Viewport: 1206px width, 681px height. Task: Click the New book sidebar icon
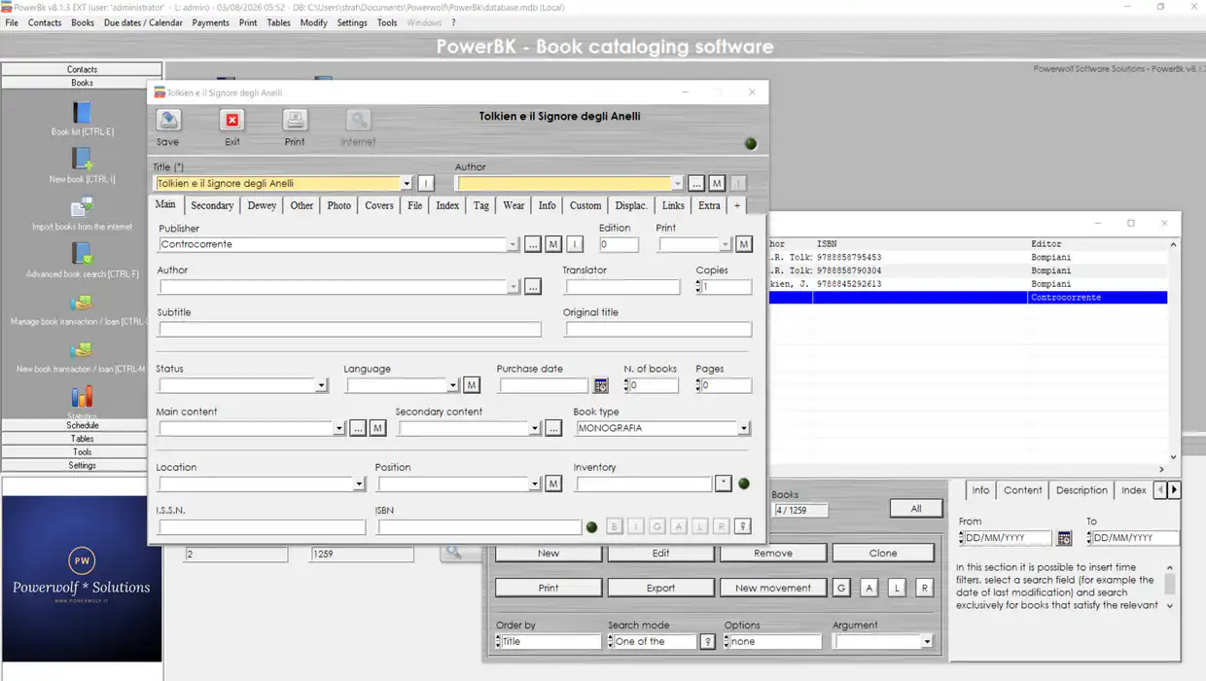coord(82,160)
